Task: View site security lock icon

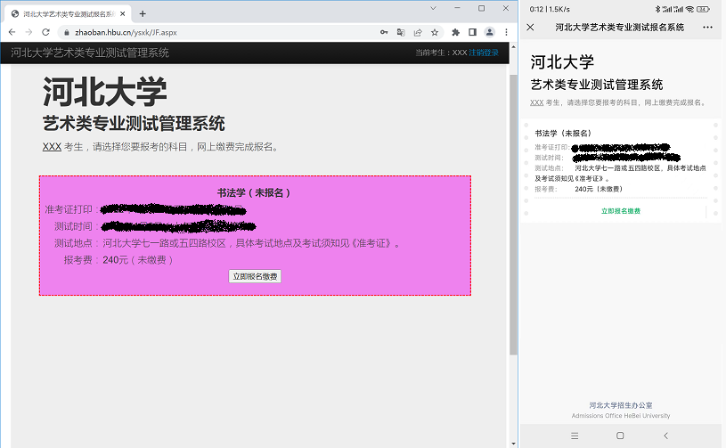Action: (x=66, y=32)
